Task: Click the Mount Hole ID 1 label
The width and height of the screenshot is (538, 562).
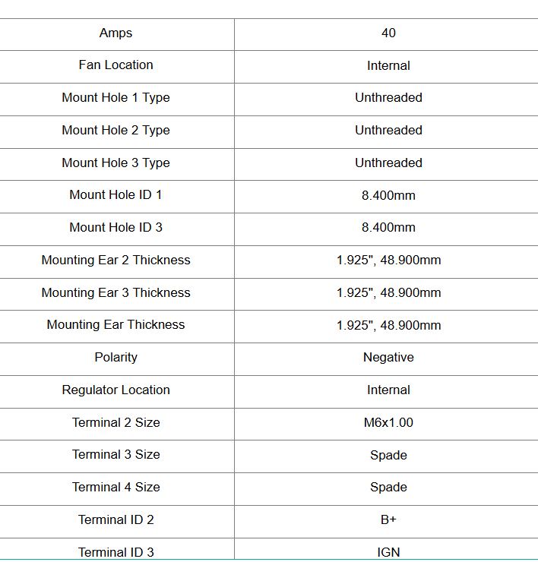Action: pos(116,195)
